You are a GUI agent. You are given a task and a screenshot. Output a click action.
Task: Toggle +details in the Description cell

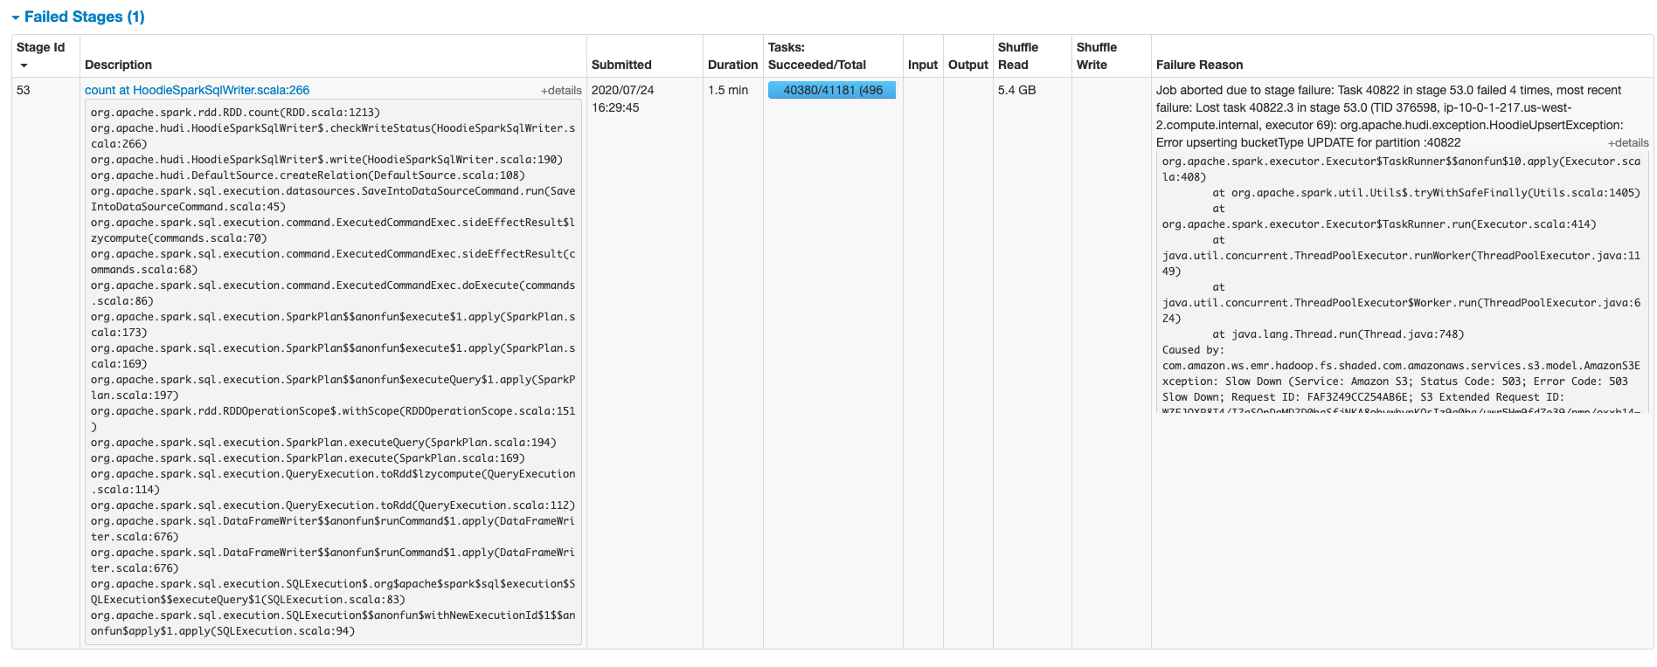(x=561, y=91)
